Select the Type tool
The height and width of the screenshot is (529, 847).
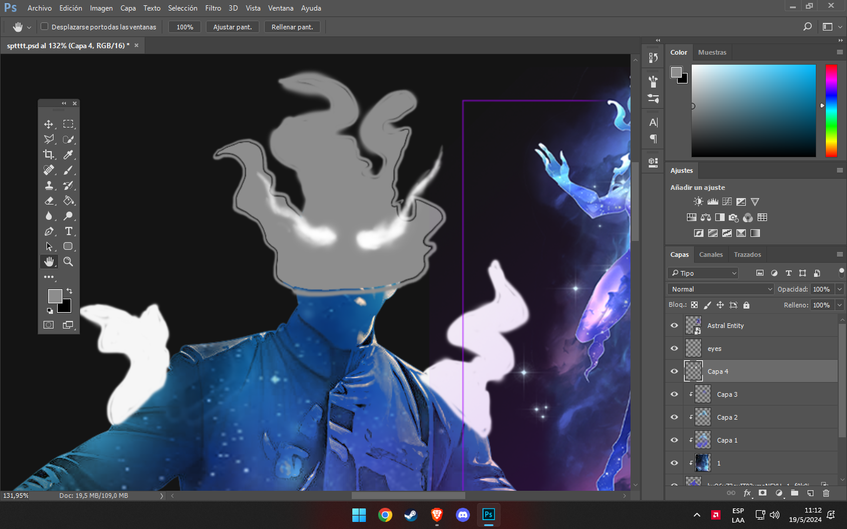pos(68,231)
